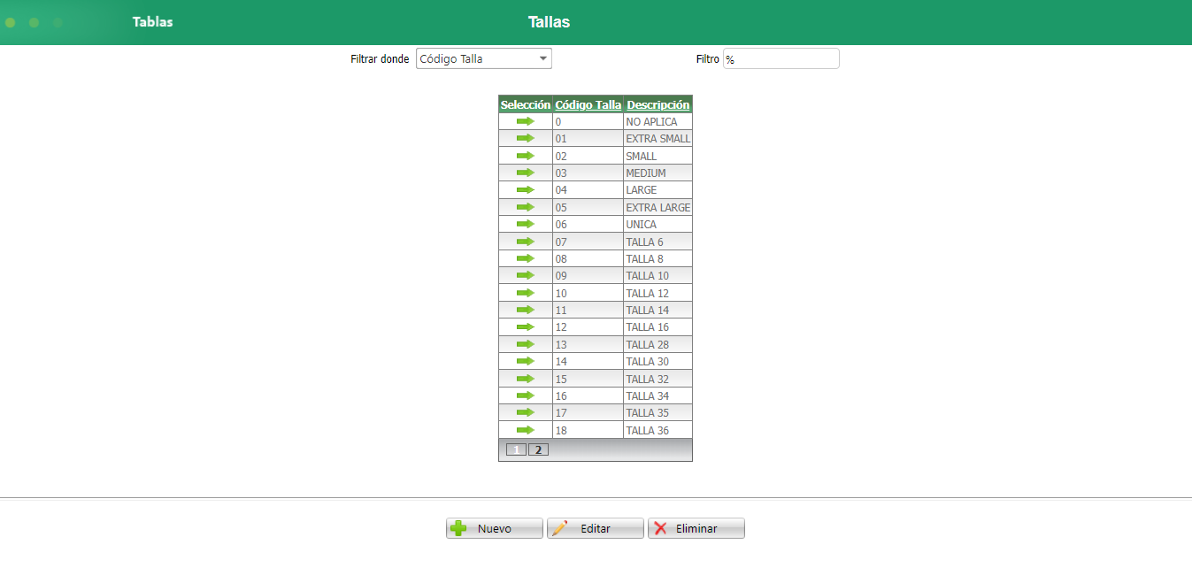
Task: Pick the arrow beside TALLA 10
Action: click(526, 275)
